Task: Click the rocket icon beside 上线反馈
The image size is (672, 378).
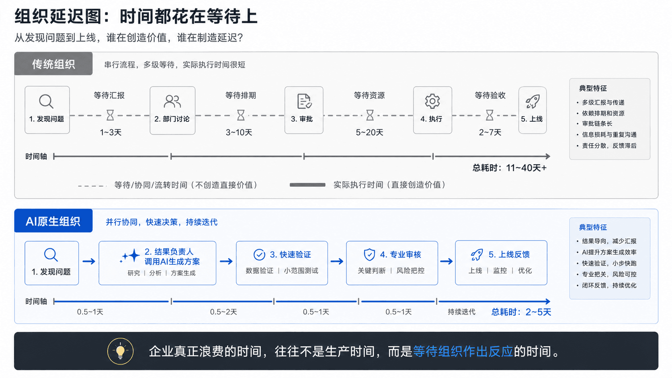Action: pyautogui.click(x=477, y=255)
